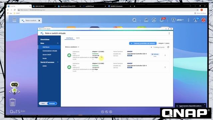Open the notifications bell with 10+ badge
The height and width of the screenshot is (120, 213).
pos(162,20)
